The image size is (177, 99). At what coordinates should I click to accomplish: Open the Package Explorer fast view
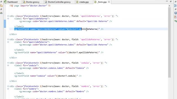1,5
